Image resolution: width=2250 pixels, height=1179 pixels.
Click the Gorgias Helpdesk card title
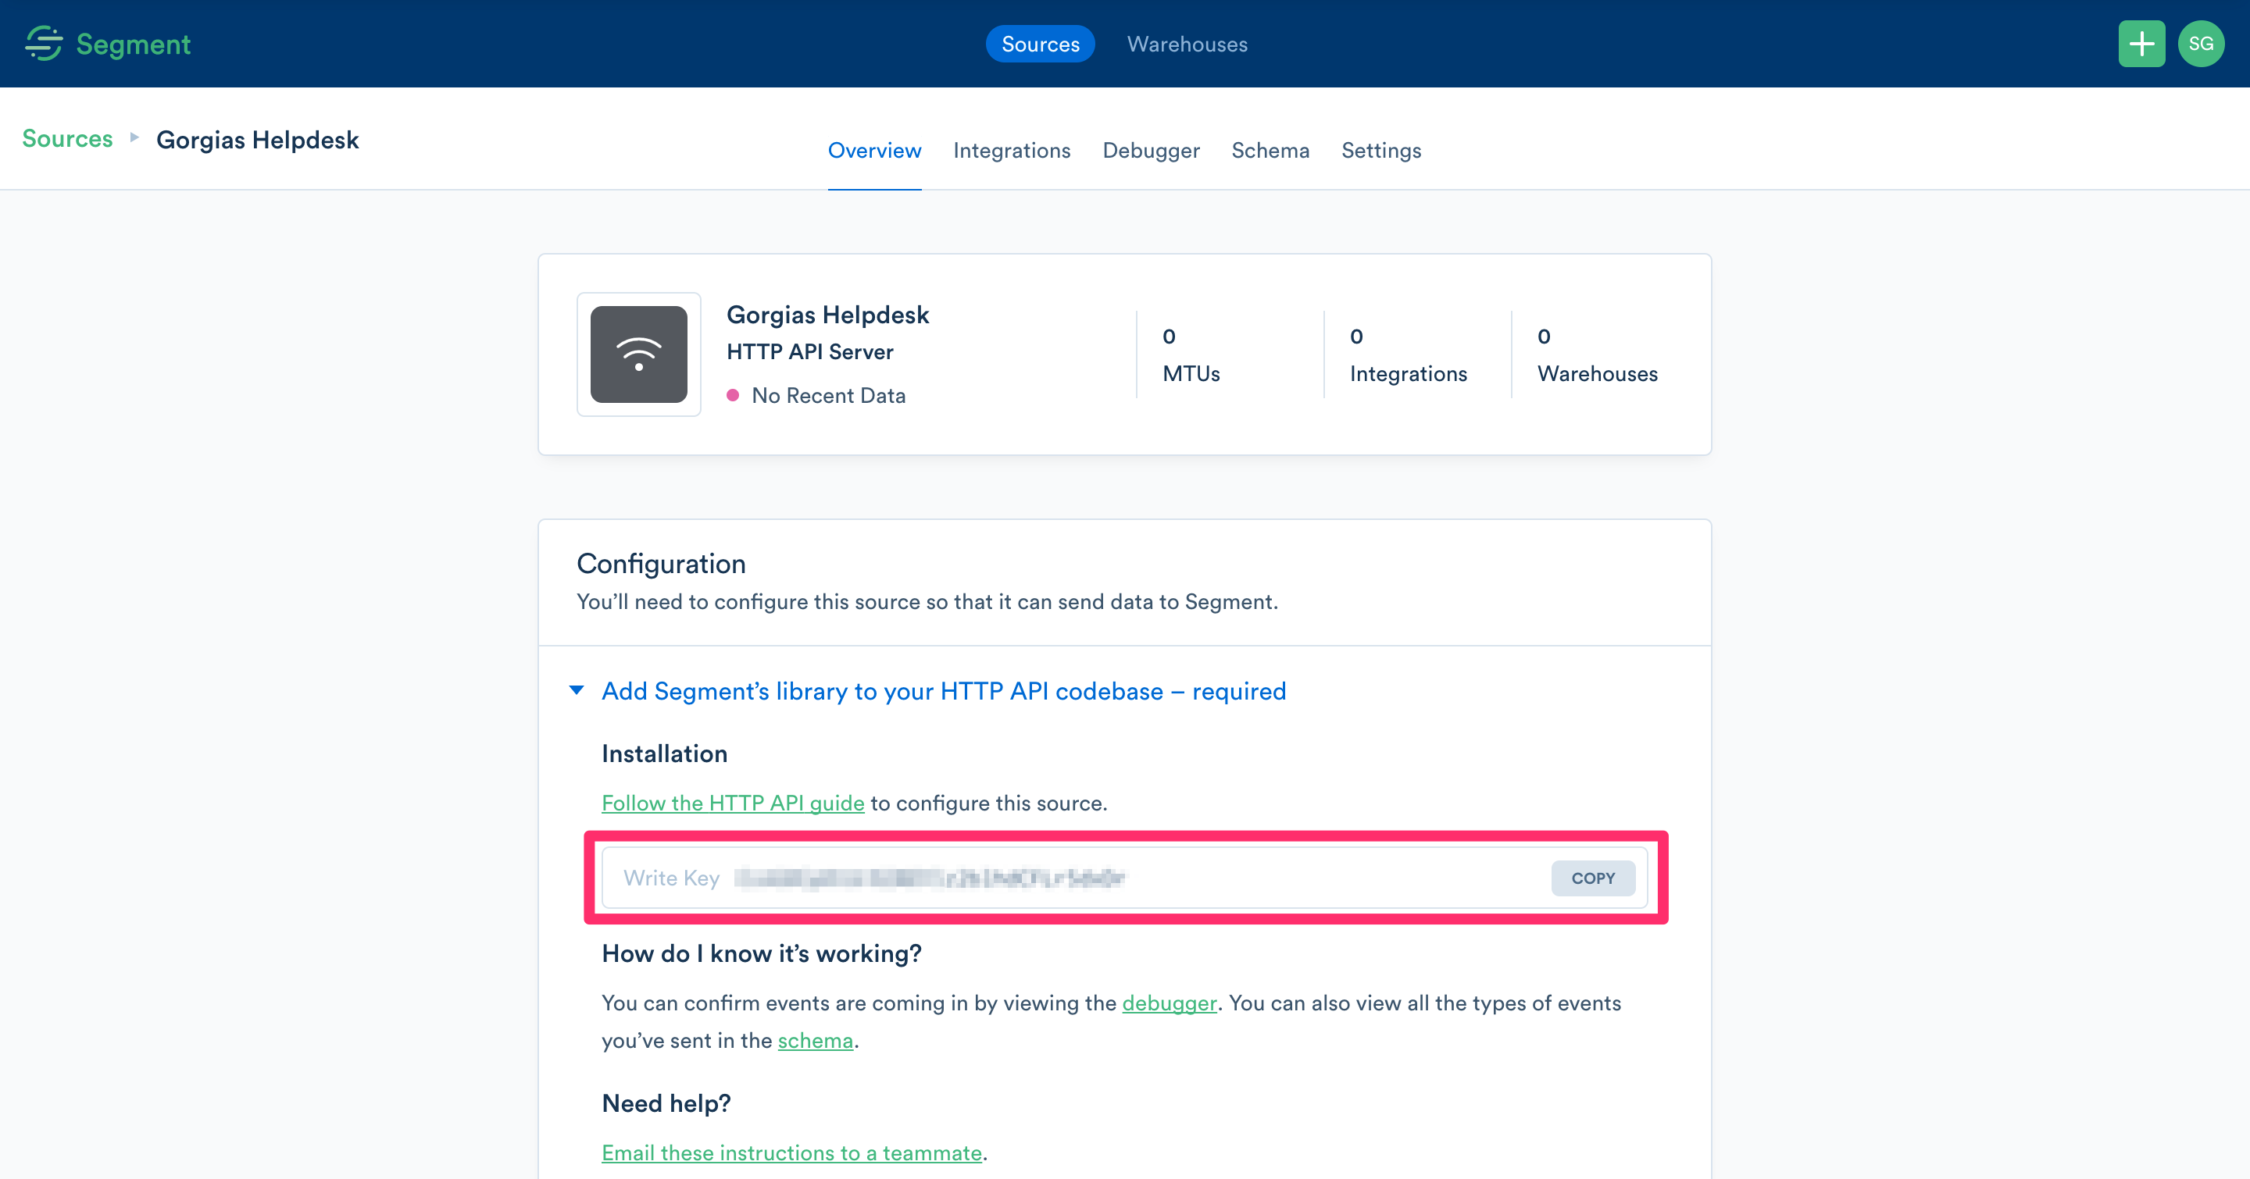coord(827,314)
